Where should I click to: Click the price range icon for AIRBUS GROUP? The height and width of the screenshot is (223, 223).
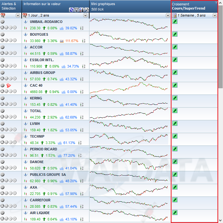click(82, 79)
